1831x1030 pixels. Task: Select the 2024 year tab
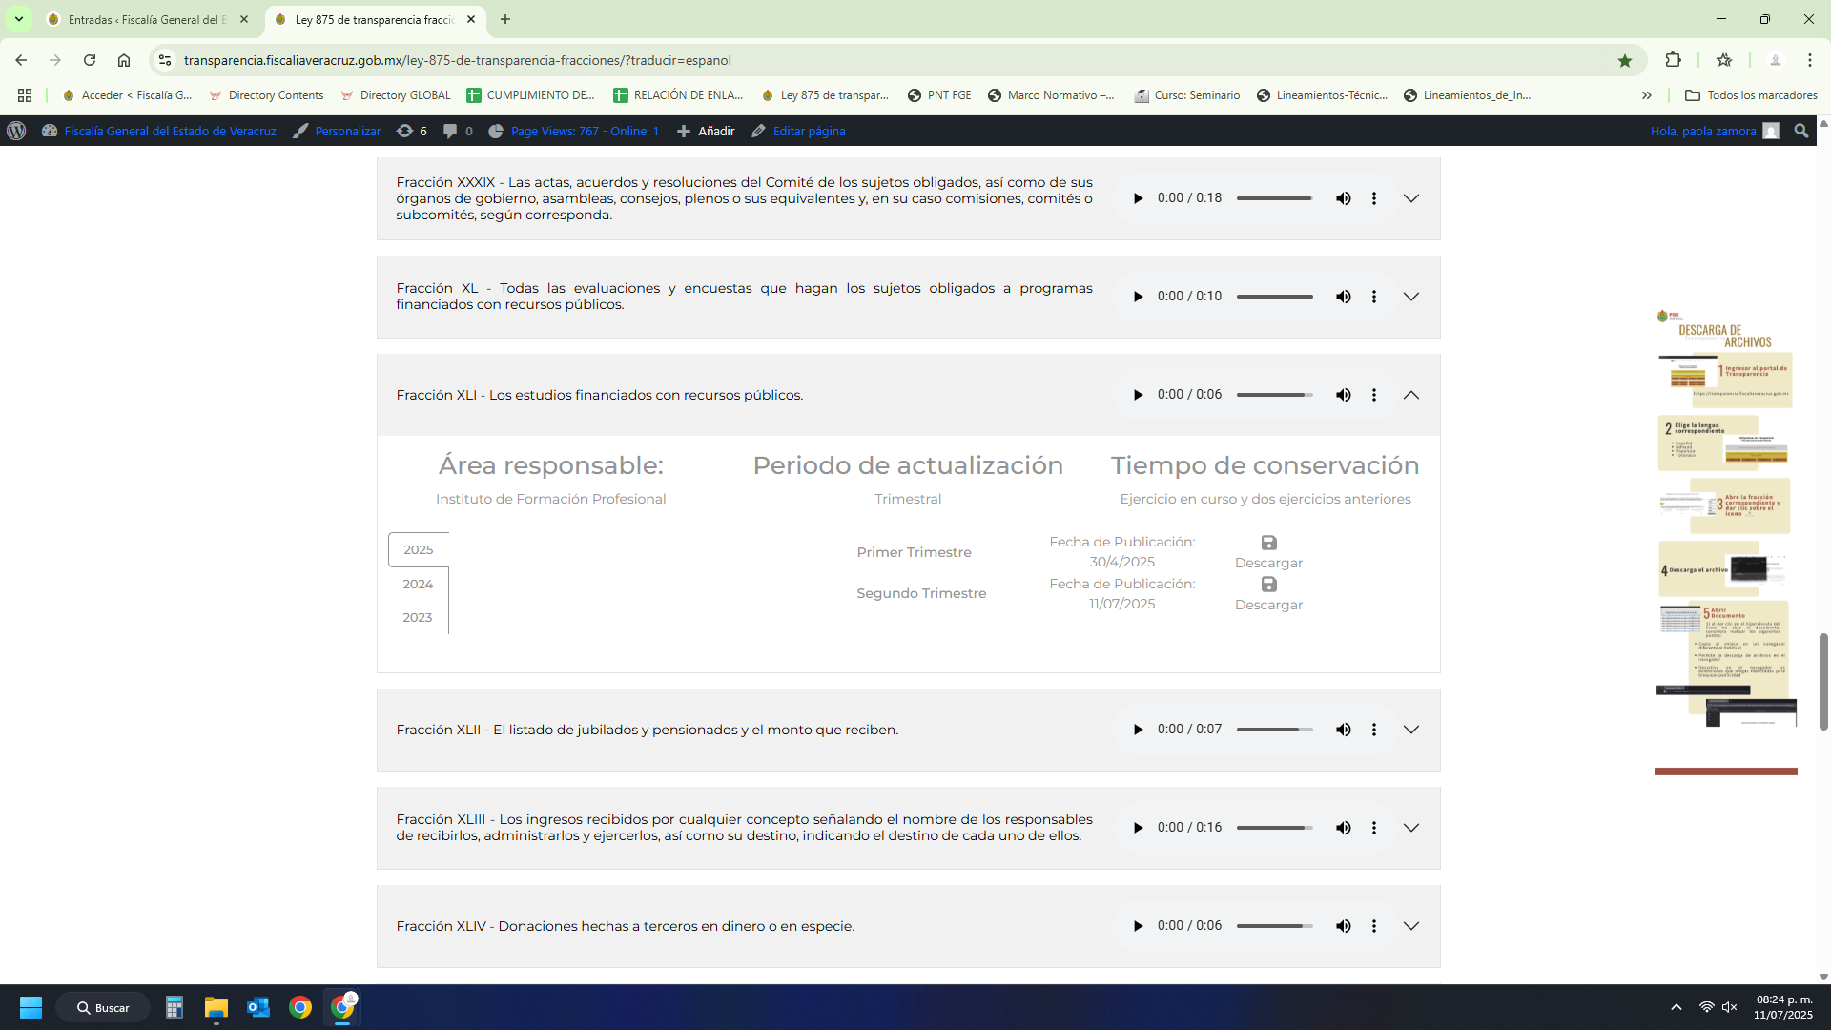[418, 584]
